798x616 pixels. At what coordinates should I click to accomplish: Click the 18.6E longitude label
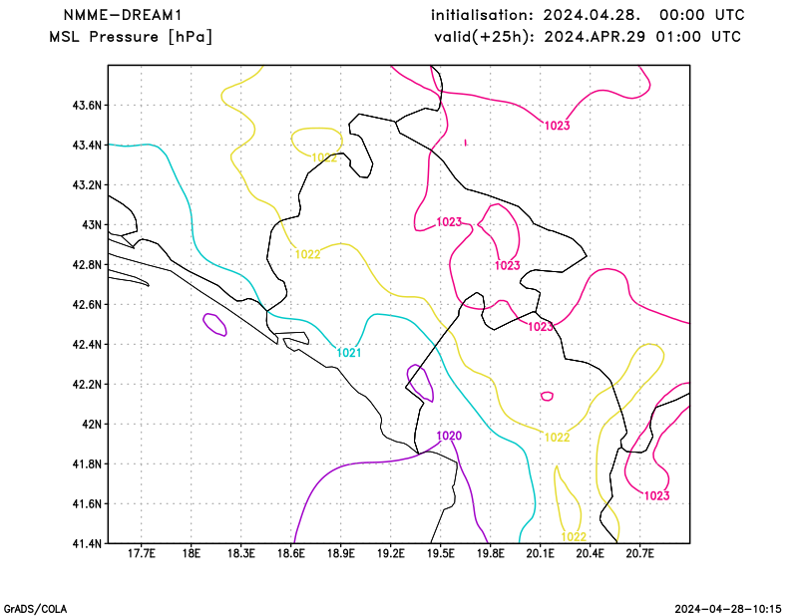point(291,554)
